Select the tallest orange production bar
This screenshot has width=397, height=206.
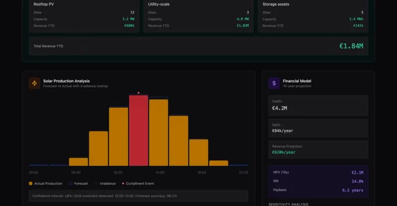tap(158, 132)
